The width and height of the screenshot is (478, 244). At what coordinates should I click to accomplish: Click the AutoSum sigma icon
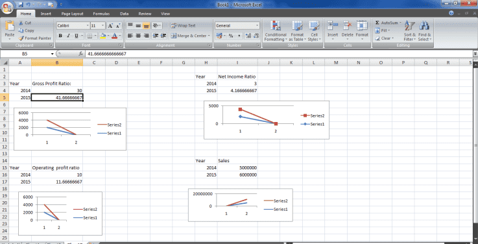[x=377, y=23]
